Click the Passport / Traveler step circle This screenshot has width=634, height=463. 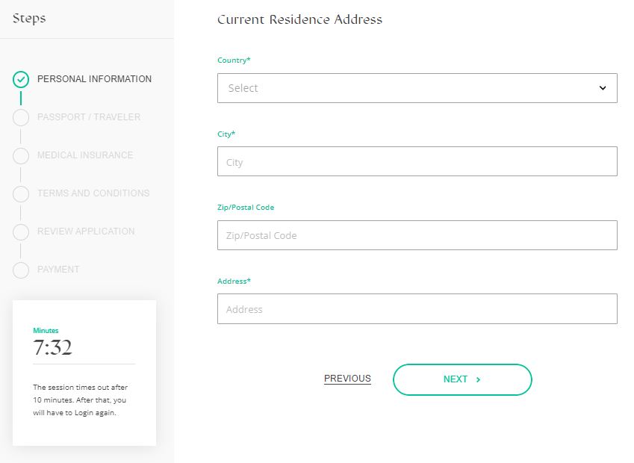(x=21, y=117)
